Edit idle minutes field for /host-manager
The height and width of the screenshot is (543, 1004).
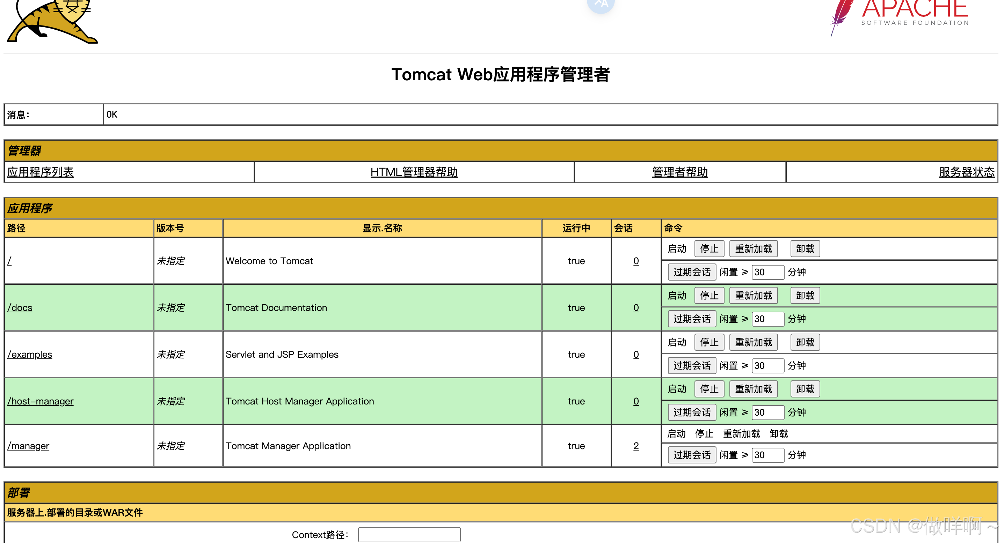768,412
